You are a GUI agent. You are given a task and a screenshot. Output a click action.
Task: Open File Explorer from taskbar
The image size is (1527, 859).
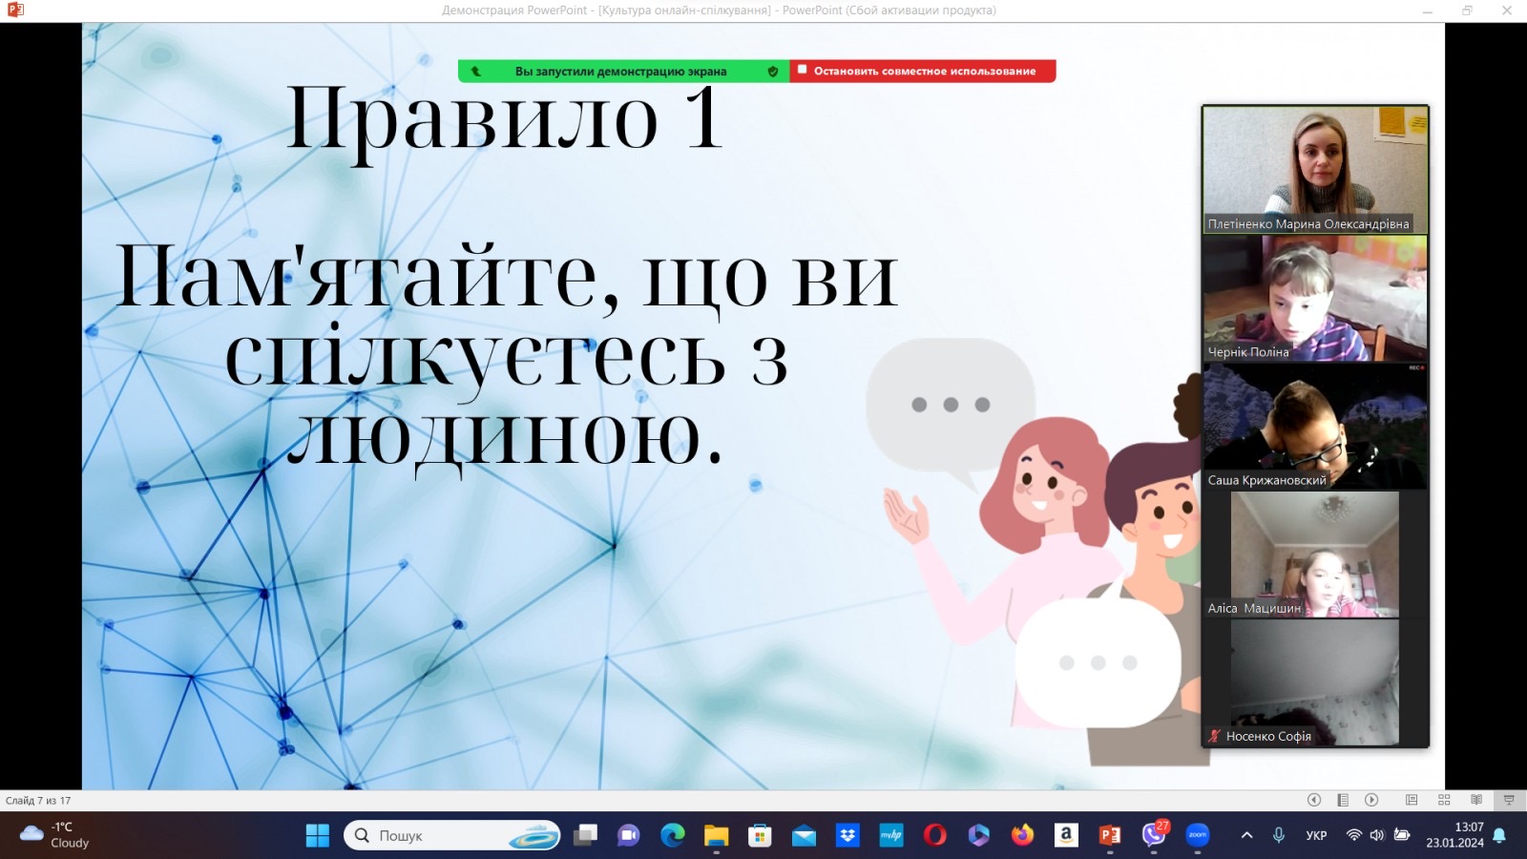716,835
